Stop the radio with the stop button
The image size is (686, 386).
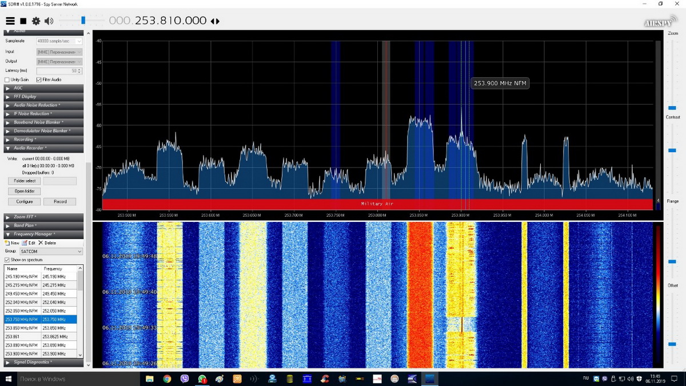coord(23,21)
